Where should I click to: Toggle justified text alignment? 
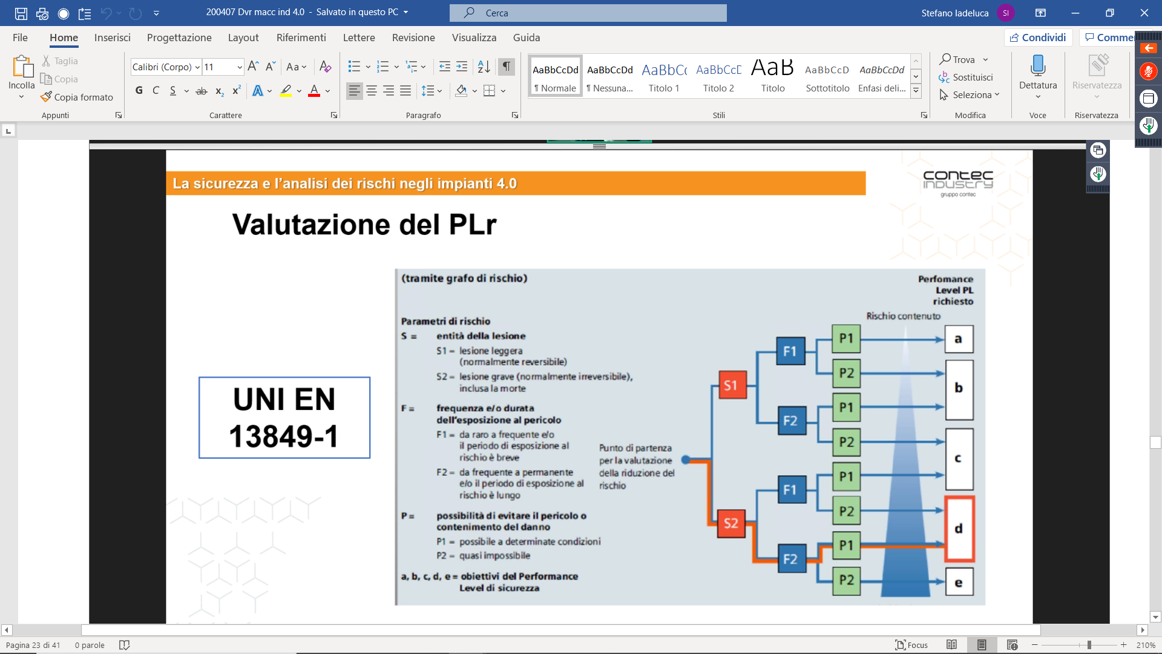pyautogui.click(x=405, y=91)
